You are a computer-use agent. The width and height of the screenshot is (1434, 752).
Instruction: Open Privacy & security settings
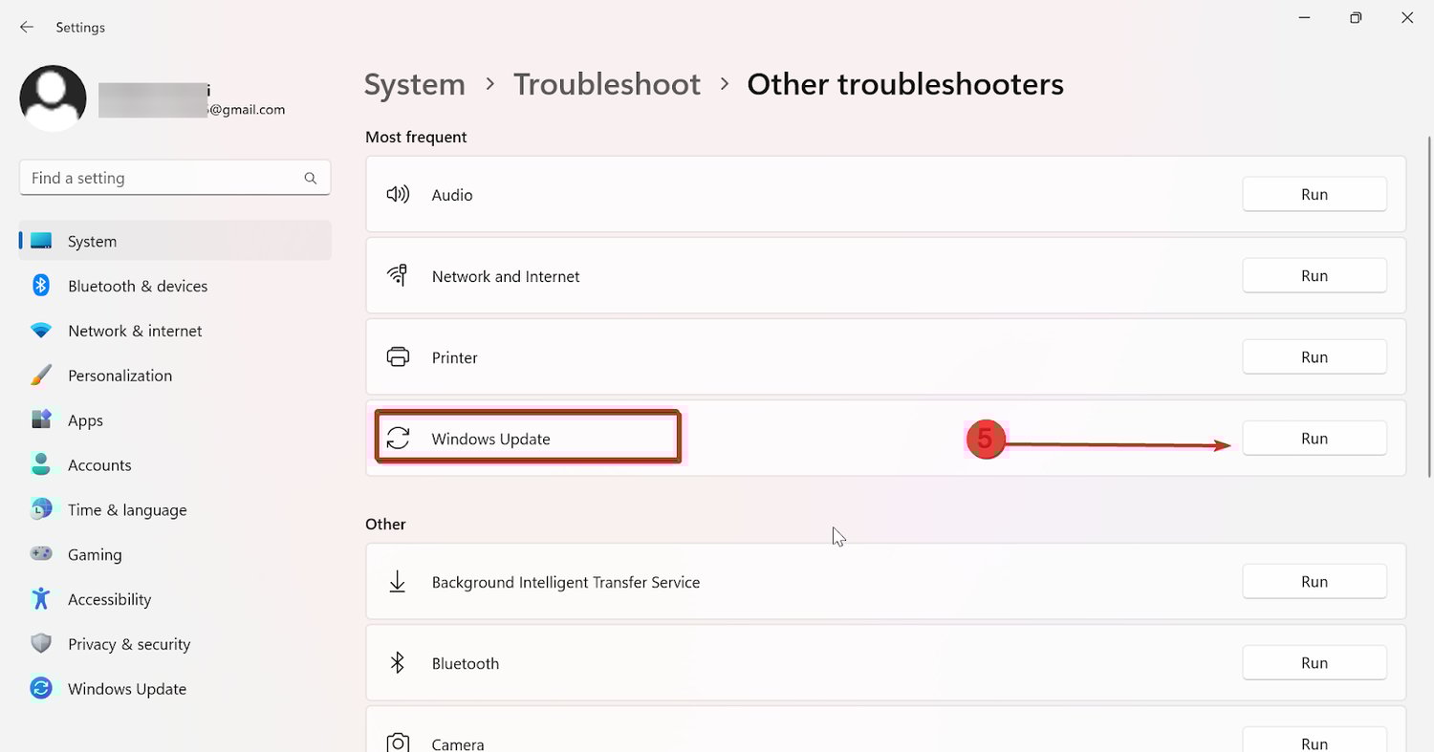(175, 644)
